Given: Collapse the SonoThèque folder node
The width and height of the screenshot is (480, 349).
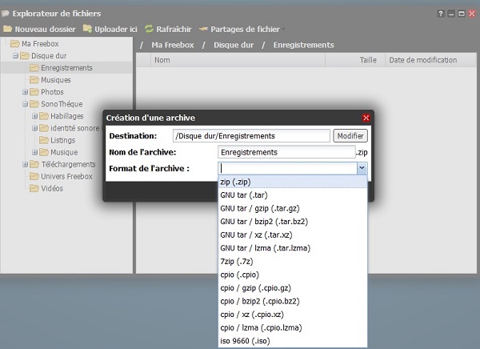Looking at the screenshot, I should [x=24, y=104].
